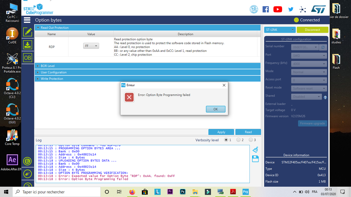Select the OB option bytes sidebar icon
This screenshot has width=351, height=197.
pos(27,58)
